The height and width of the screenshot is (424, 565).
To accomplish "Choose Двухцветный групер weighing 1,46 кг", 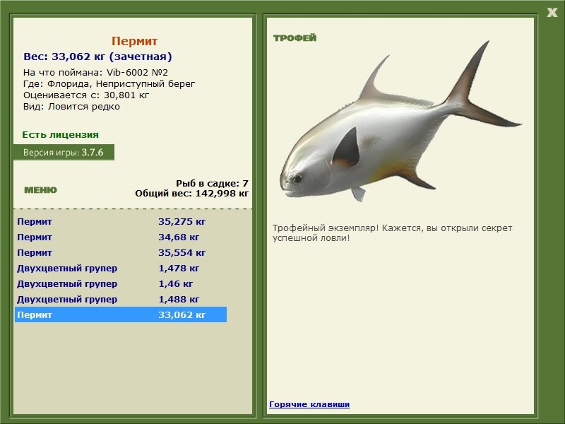I will (x=120, y=283).
